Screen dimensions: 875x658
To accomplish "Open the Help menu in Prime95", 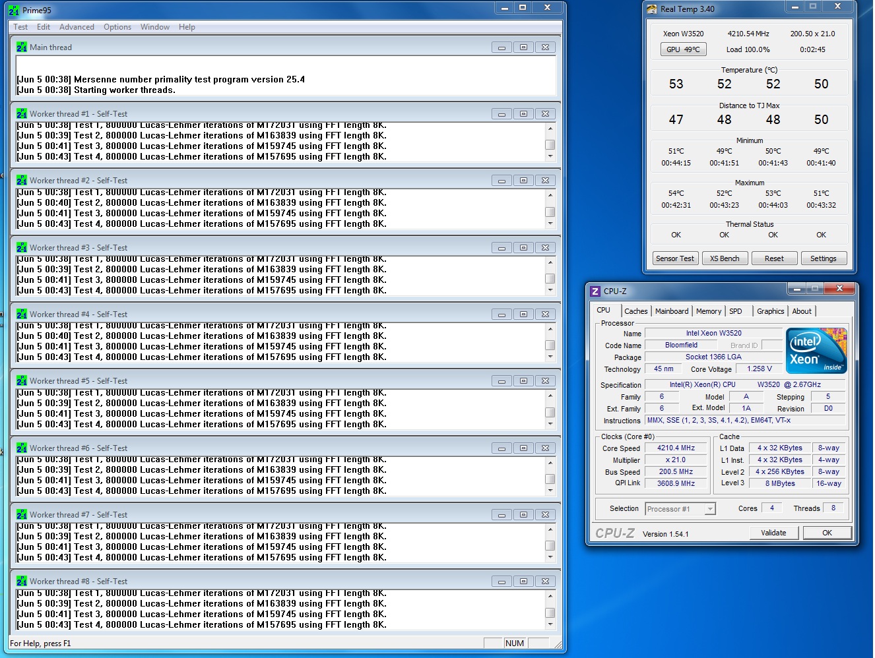I will (x=187, y=27).
